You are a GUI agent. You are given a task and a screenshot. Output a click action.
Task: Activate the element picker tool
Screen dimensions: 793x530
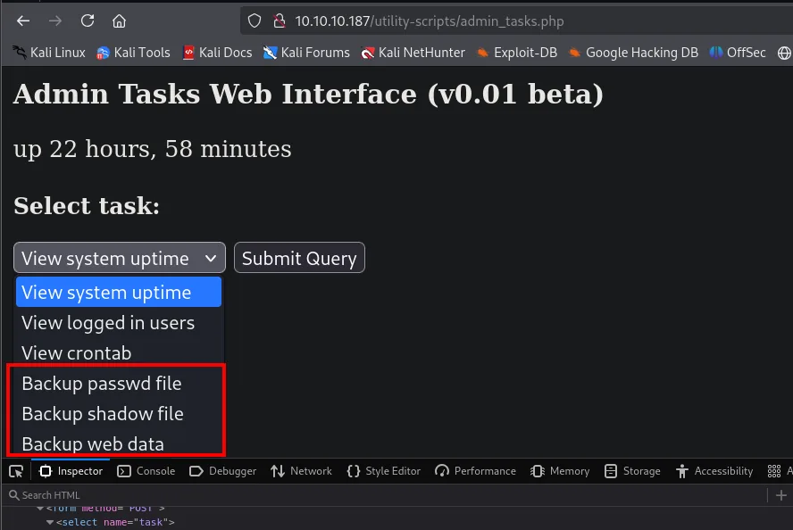[16, 471]
